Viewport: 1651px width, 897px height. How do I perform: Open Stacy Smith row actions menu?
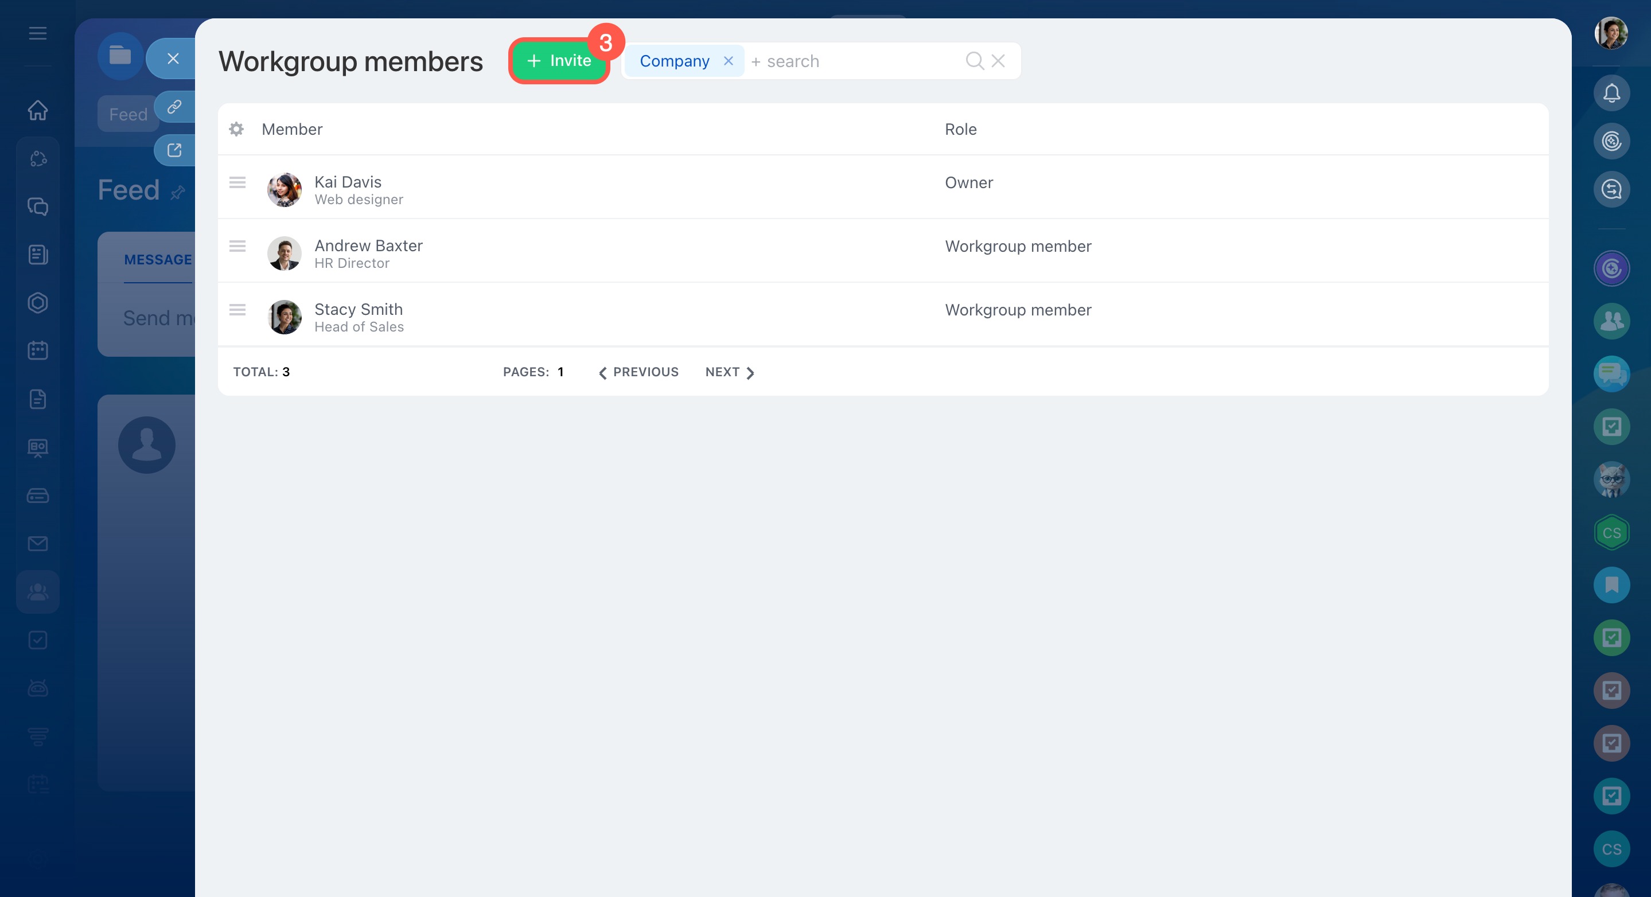click(237, 310)
